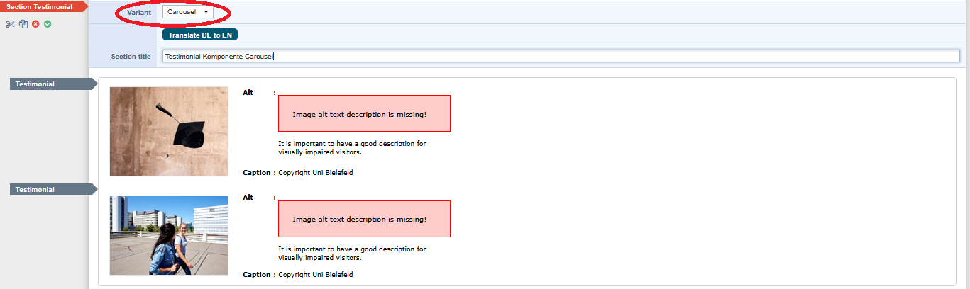Click the graduation cap image thumbnail
This screenshot has height=289, width=970.
pyautogui.click(x=169, y=131)
